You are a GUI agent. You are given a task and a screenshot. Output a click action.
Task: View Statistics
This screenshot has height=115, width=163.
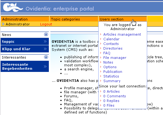click(x=111, y=76)
